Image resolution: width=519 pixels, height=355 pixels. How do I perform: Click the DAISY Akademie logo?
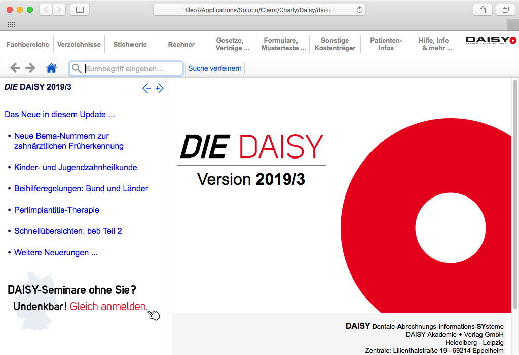[491, 41]
